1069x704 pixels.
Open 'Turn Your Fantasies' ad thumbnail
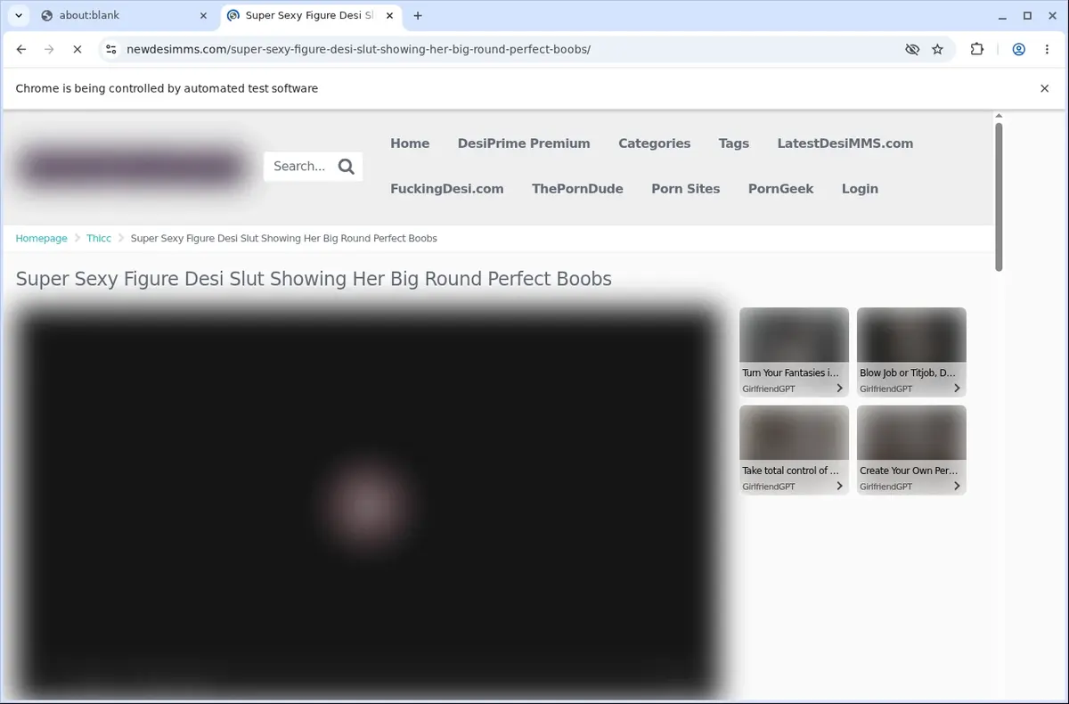tap(794, 352)
